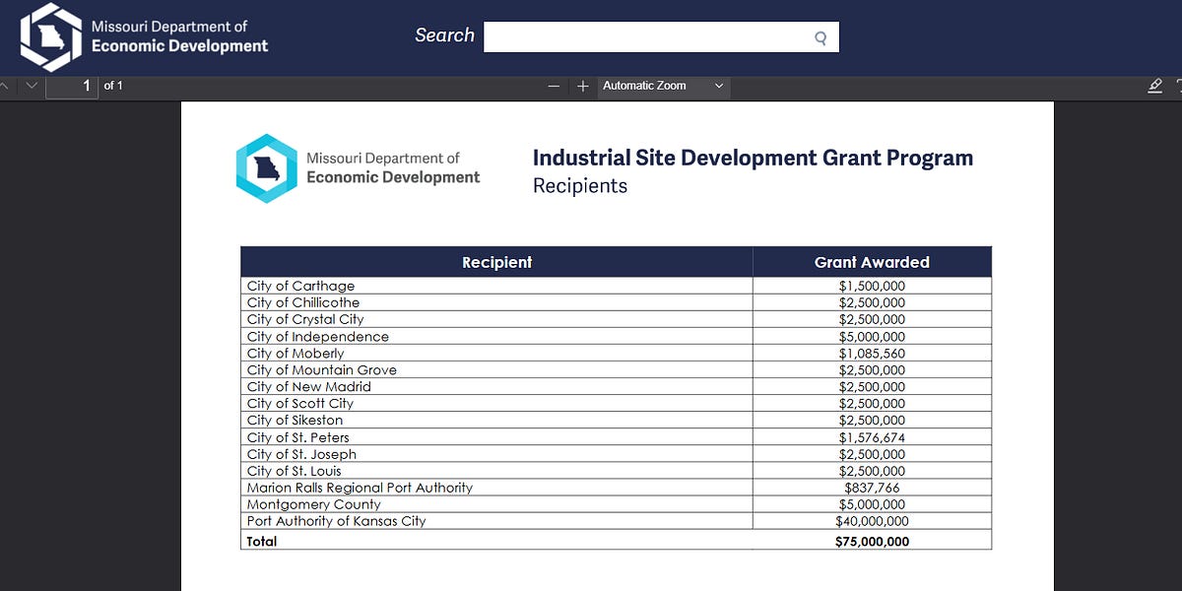
Task: Open the Automatic Zoom dropdown
Action: 663,86
